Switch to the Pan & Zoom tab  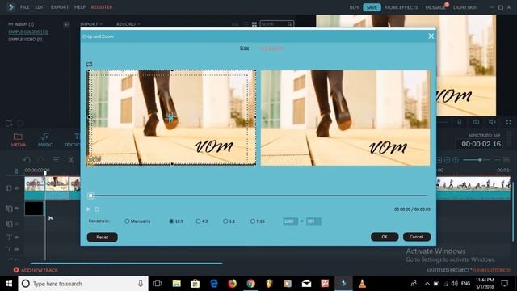point(272,48)
